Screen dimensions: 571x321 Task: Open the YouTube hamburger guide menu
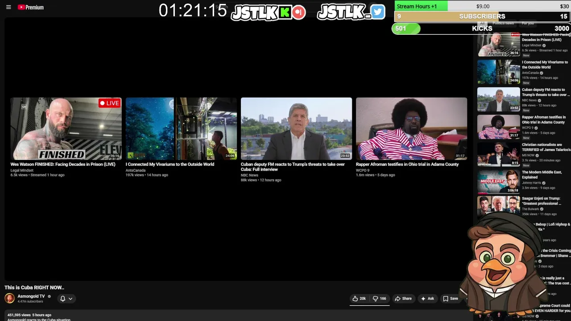8,7
